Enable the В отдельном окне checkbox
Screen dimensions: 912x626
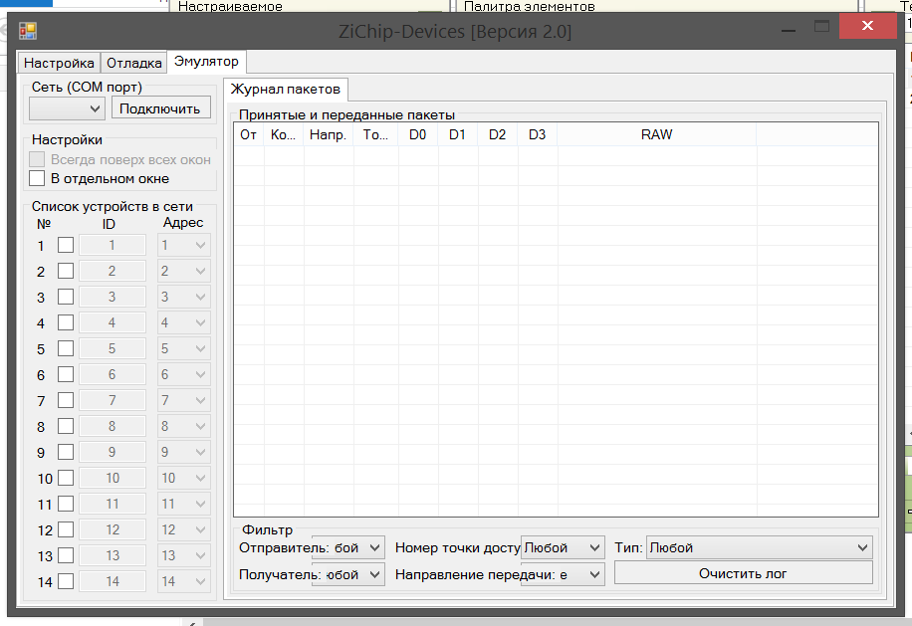pyautogui.click(x=38, y=179)
